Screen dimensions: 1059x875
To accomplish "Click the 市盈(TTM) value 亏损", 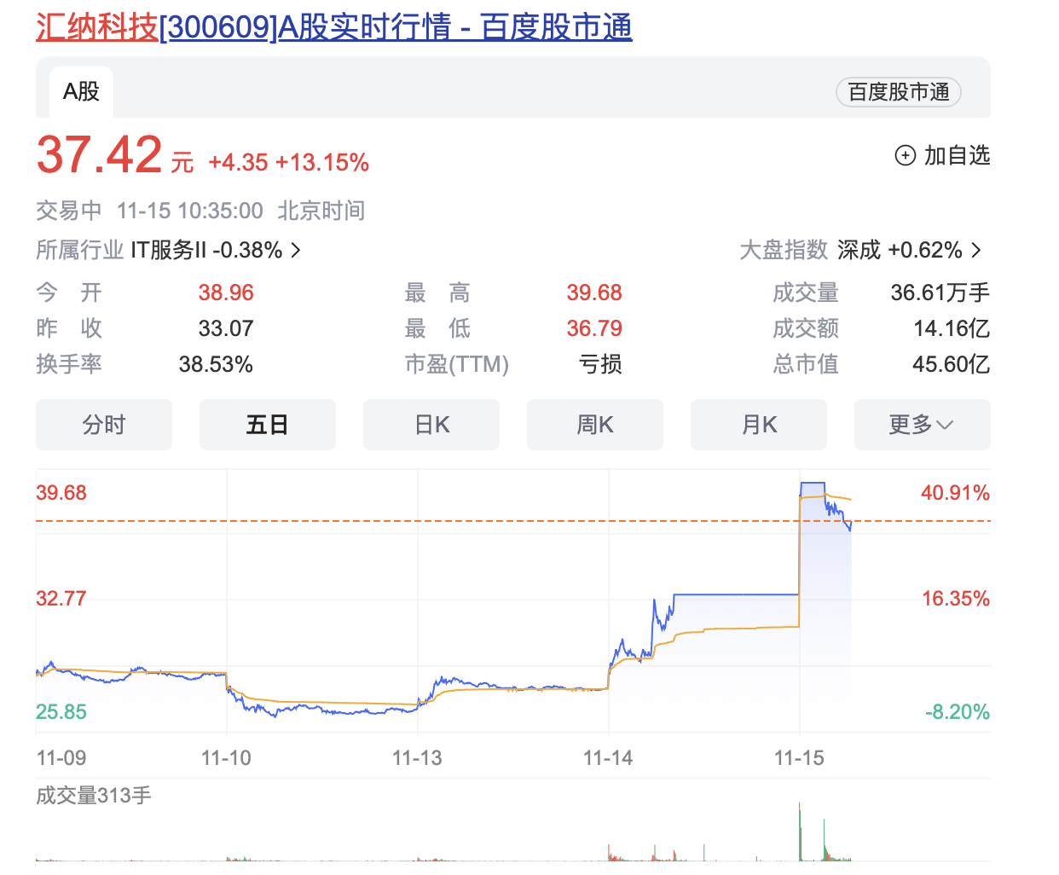I will pyautogui.click(x=600, y=364).
